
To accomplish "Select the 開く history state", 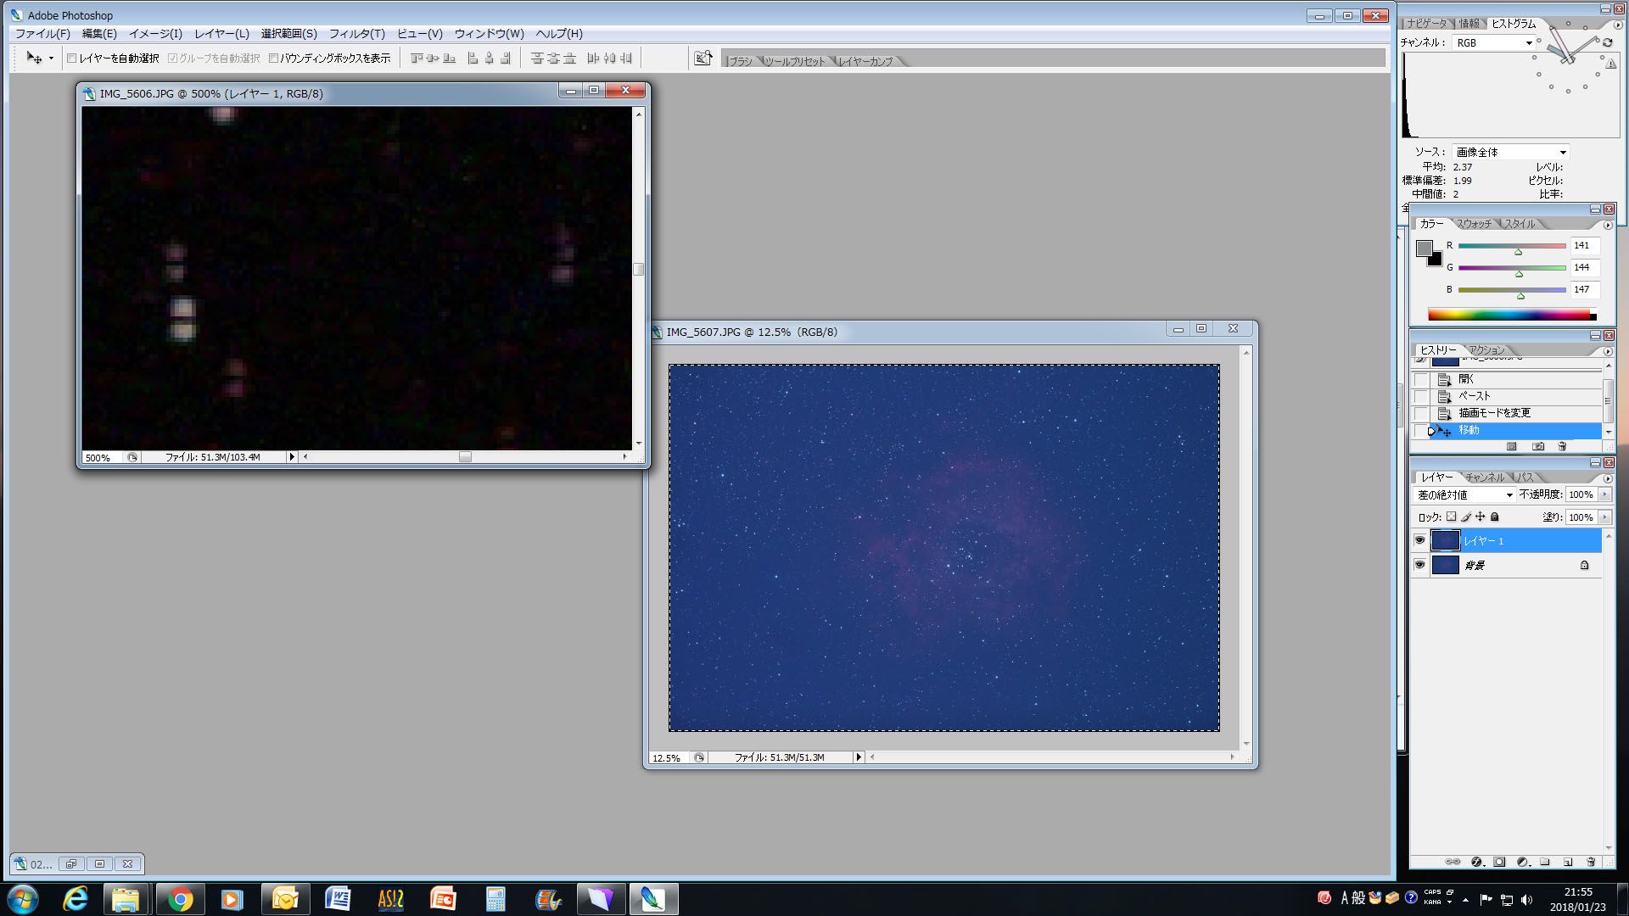I will tap(1517, 379).
